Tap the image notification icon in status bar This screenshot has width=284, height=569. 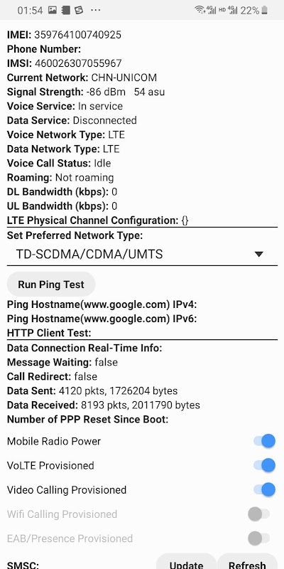click(x=53, y=10)
